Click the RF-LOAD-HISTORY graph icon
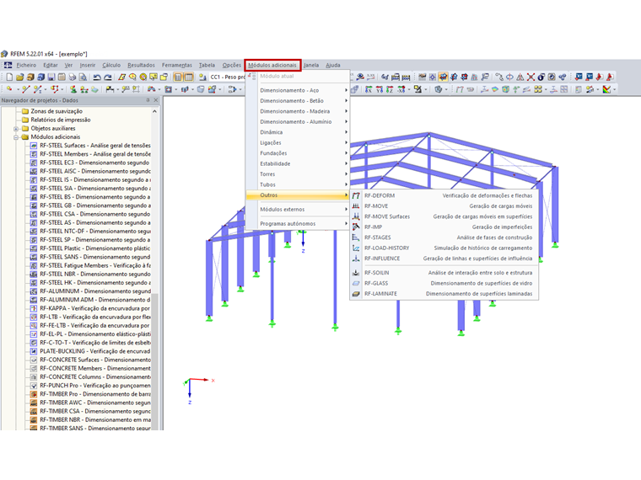Viewport: 641px width, 480px height. pyautogui.click(x=356, y=248)
